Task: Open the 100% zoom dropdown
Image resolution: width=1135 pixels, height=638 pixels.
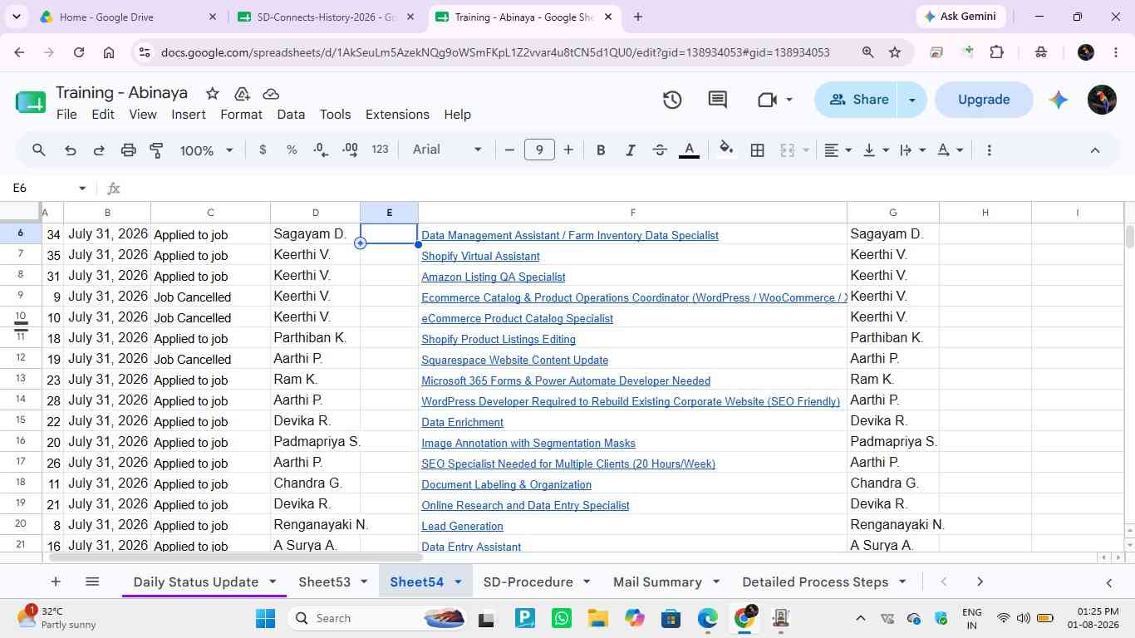Action: 206,150
